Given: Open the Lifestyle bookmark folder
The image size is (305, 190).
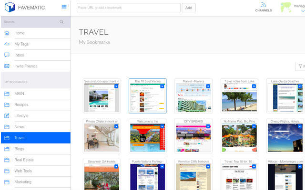Looking at the screenshot, I should [36, 116].
